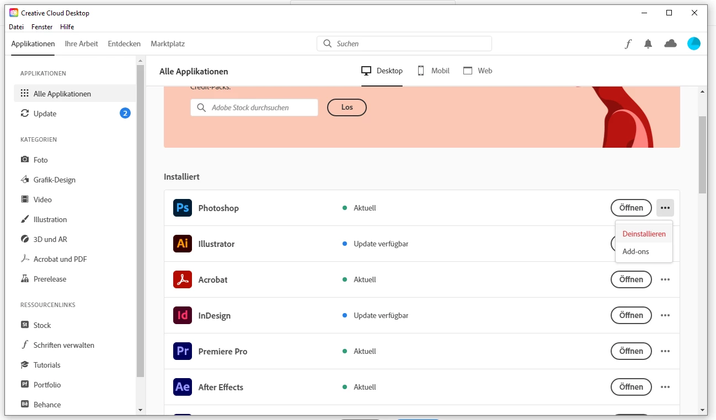Show Web applications tab
The width and height of the screenshot is (716, 420).
click(478, 71)
